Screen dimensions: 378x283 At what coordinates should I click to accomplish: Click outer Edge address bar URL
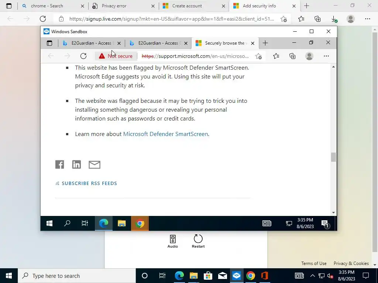point(172,19)
